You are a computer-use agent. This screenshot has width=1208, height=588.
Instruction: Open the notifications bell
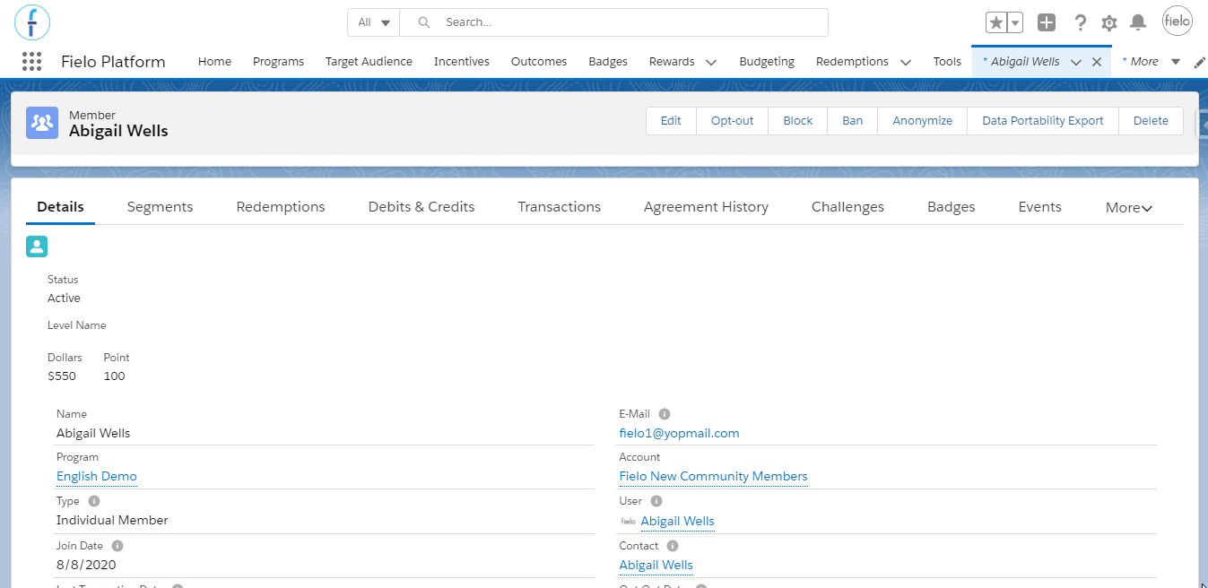[x=1138, y=22]
